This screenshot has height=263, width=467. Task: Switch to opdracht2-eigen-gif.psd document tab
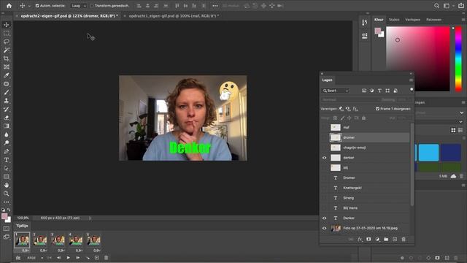click(69, 16)
